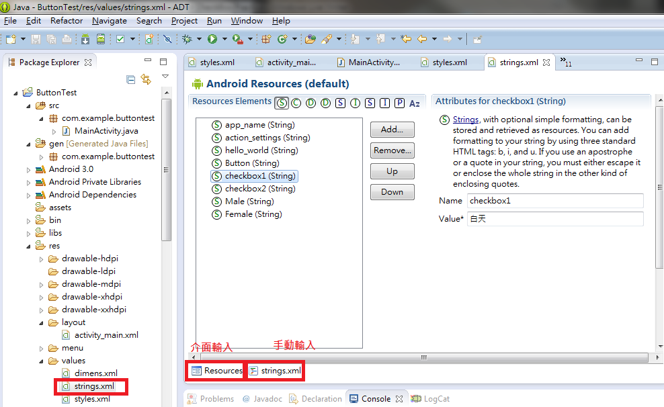Click the Save toolbar icon
The height and width of the screenshot is (407, 664).
click(x=36, y=40)
